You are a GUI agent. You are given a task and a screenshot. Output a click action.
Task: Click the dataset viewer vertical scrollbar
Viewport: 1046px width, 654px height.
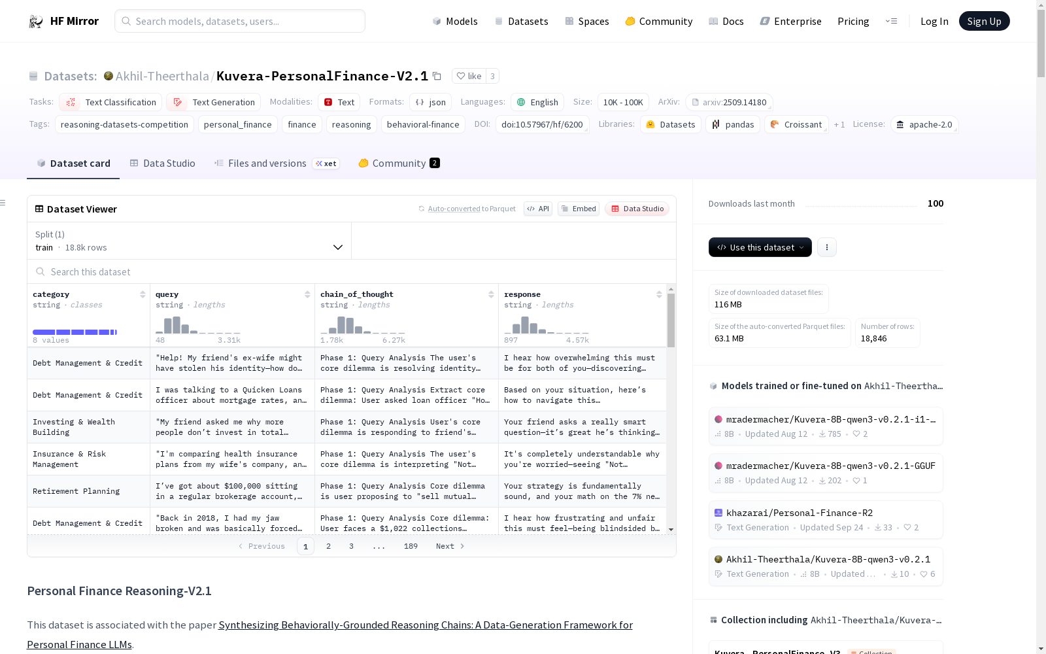pos(671,320)
